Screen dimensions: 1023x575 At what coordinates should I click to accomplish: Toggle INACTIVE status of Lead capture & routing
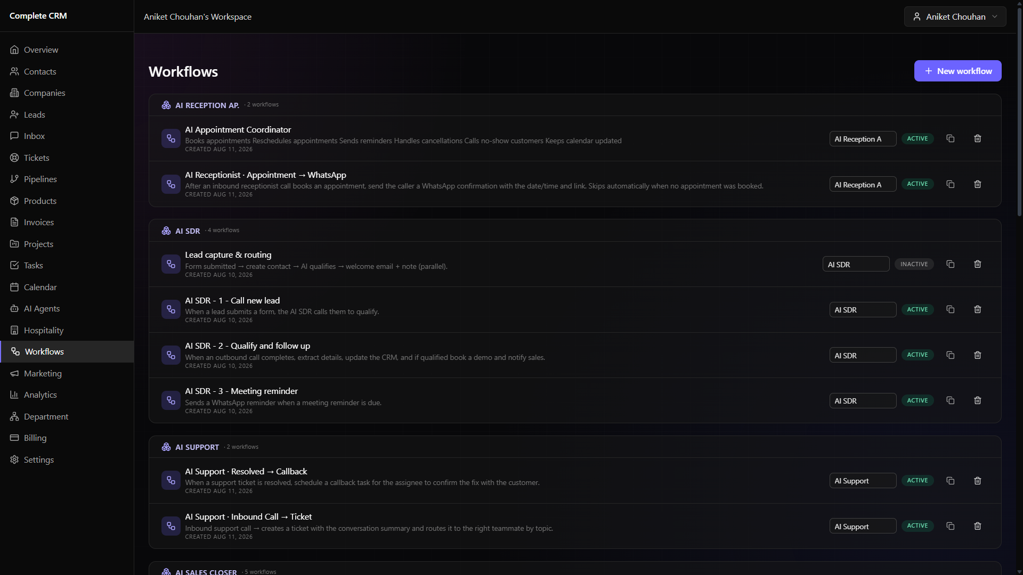914,264
